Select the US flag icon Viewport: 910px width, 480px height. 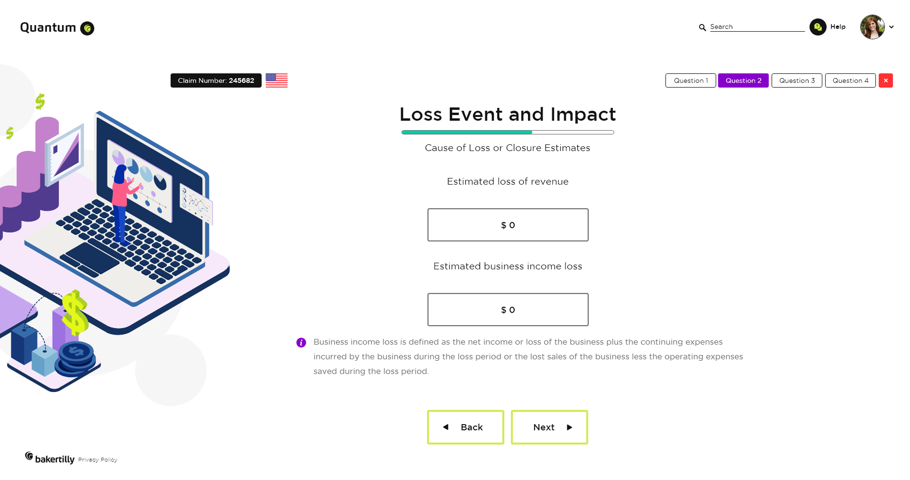[x=276, y=80]
